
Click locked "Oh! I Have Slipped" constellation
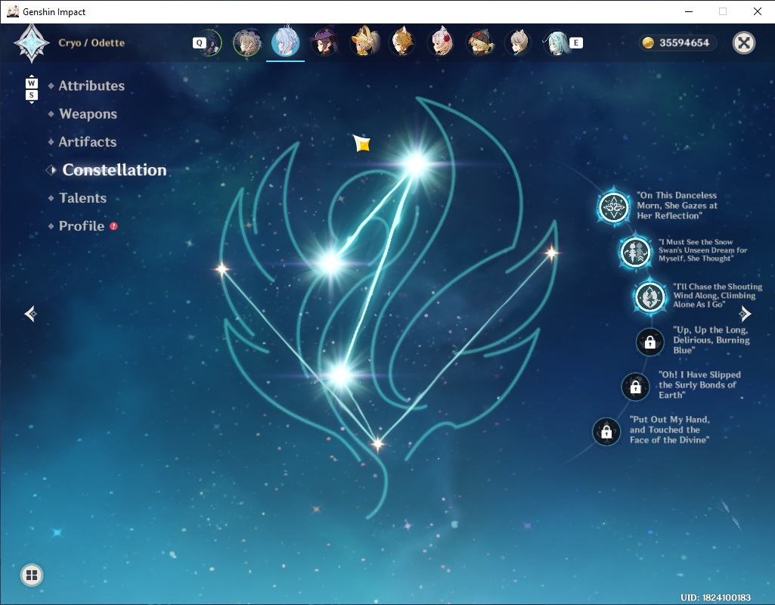(635, 386)
